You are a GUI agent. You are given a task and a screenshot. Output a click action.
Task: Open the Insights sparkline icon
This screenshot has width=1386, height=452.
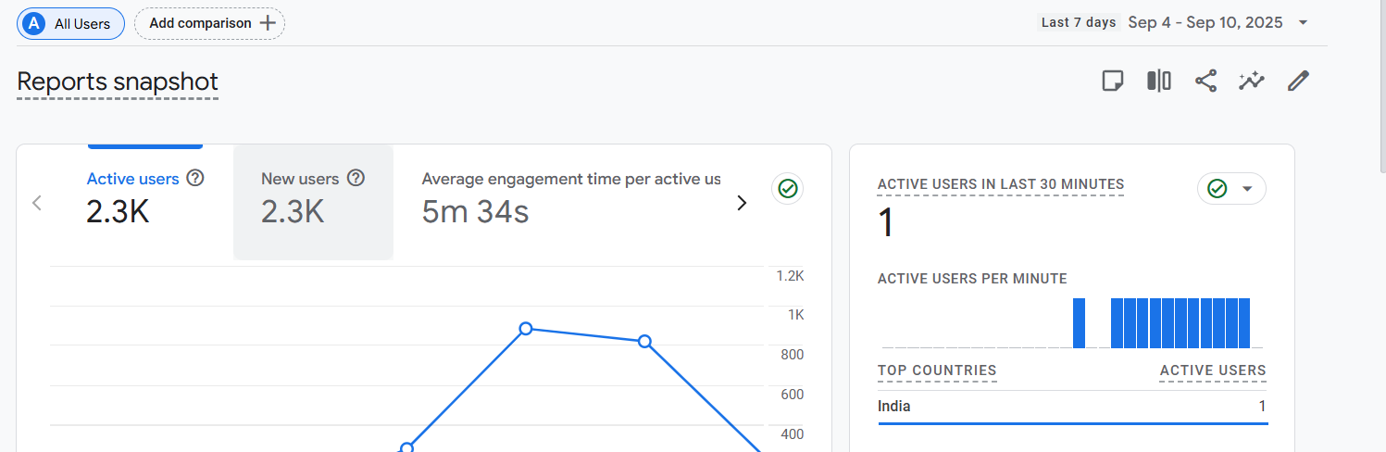[x=1252, y=82]
